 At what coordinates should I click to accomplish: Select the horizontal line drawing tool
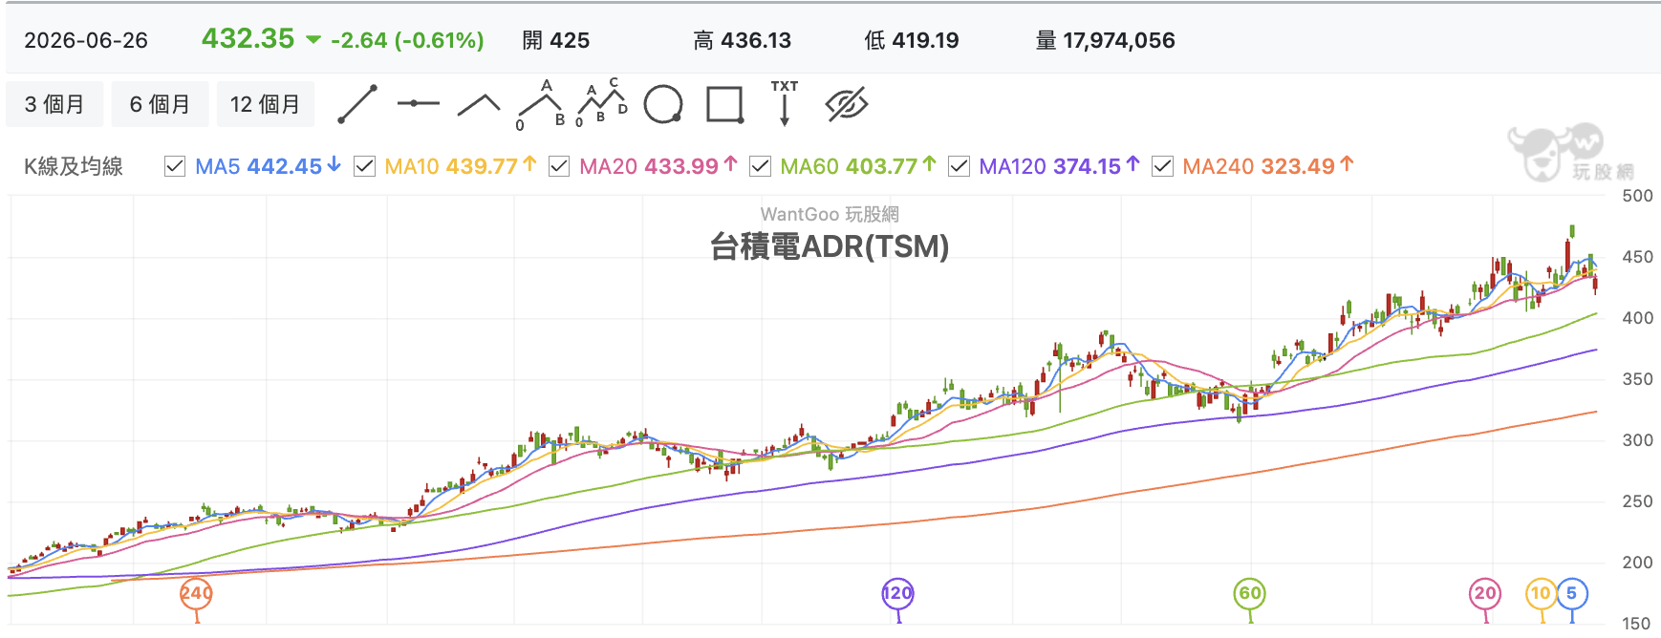418,103
